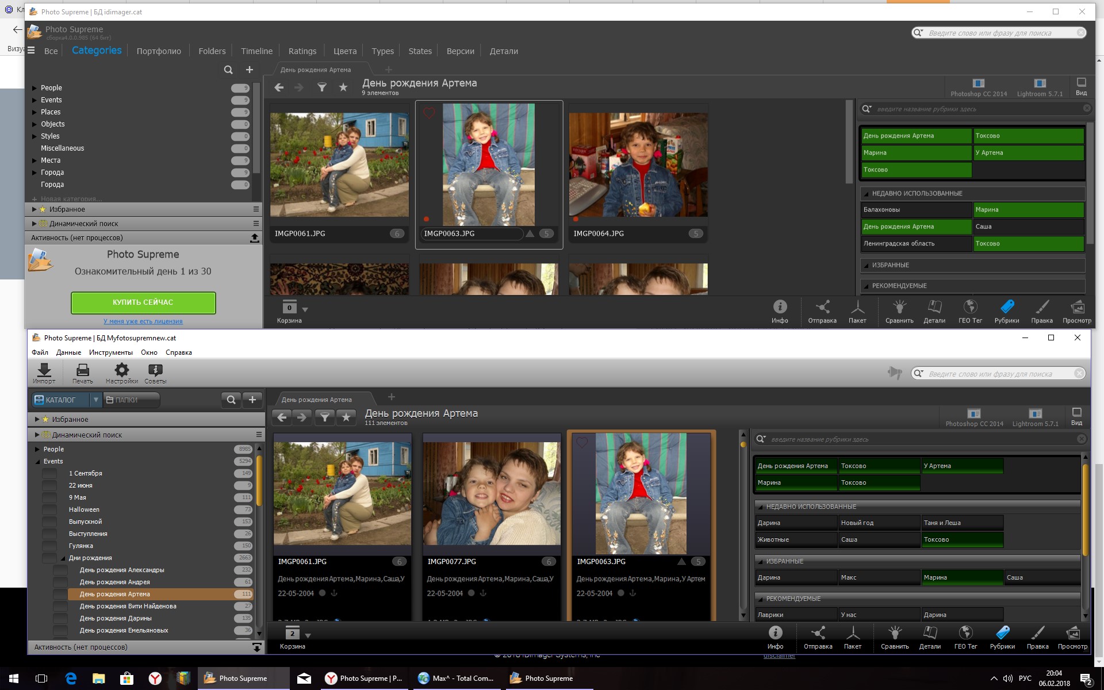Open Корзина basket in Myfotosupremnew window
The height and width of the screenshot is (690, 1104).
[292, 638]
